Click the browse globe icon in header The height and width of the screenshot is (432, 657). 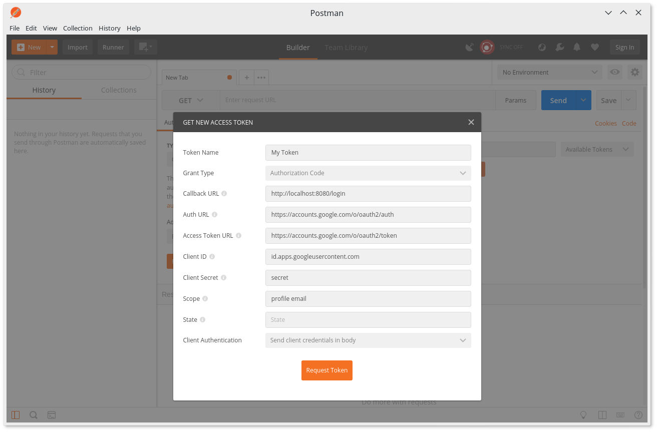tap(542, 47)
